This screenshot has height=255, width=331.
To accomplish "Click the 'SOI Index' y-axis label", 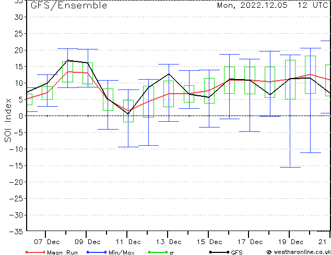I will coord(8,120).
